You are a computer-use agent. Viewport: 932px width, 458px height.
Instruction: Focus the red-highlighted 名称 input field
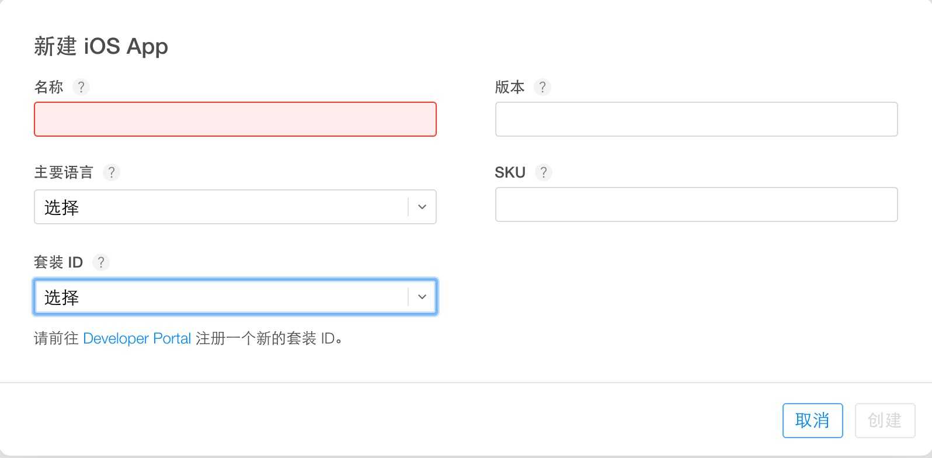tap(235, 119)
